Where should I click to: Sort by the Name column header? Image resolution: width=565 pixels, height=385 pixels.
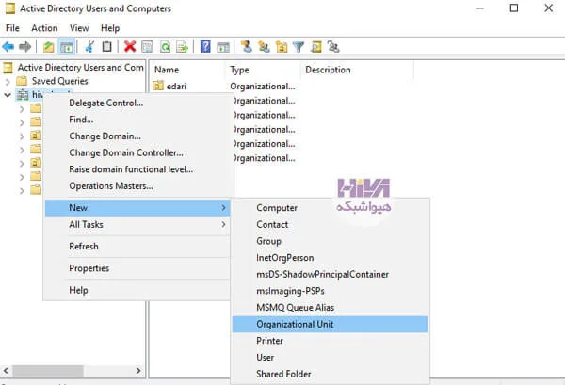pyautogui.click(x=187, y=70)
